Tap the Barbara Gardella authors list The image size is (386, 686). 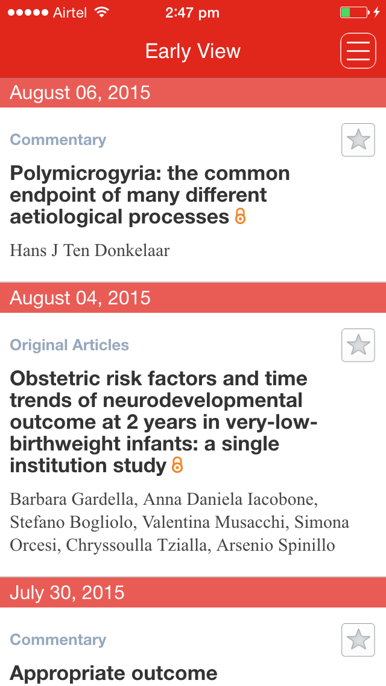pyautogui.click(x=179, y=522)
